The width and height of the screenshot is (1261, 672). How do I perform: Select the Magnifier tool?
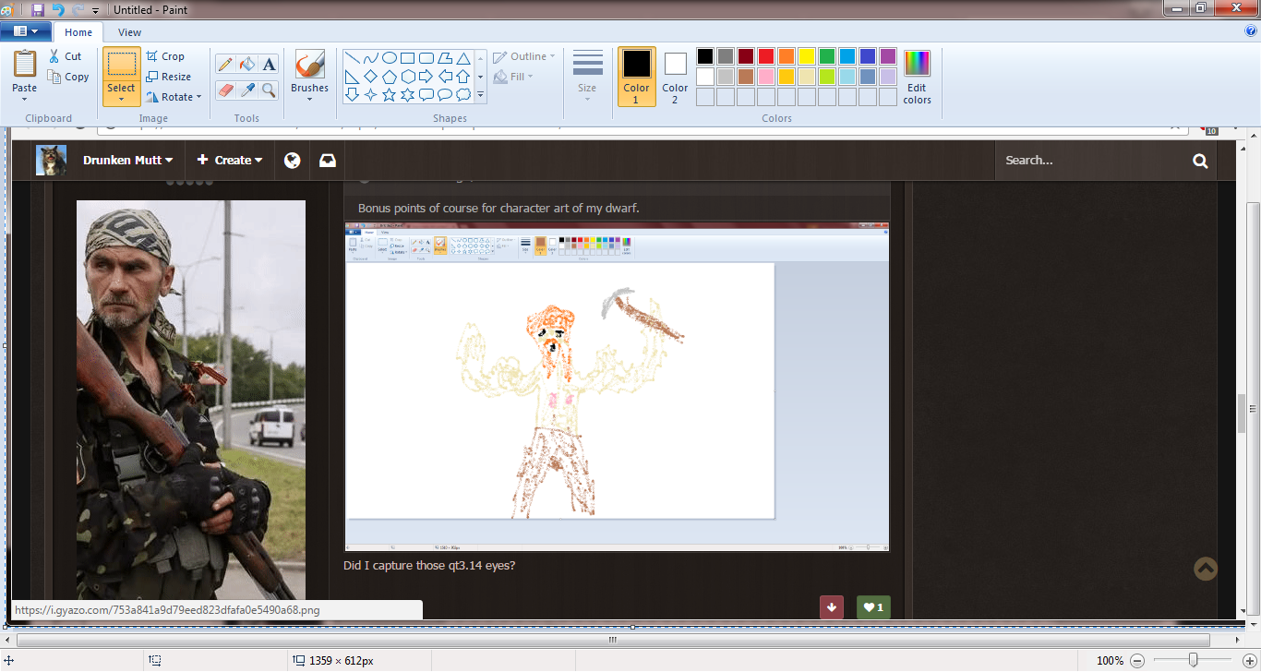click(x=269, y=90)
